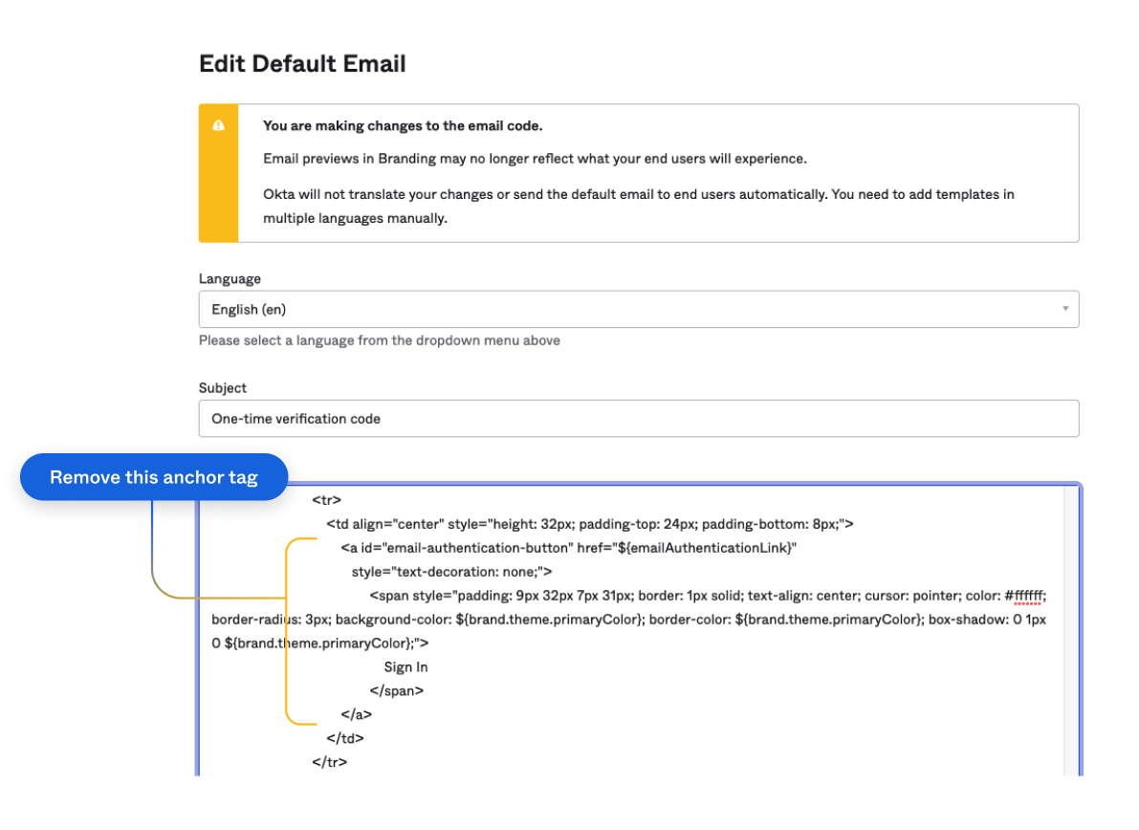Click the Remove this anchor tag callout

(x=153, y=477)
